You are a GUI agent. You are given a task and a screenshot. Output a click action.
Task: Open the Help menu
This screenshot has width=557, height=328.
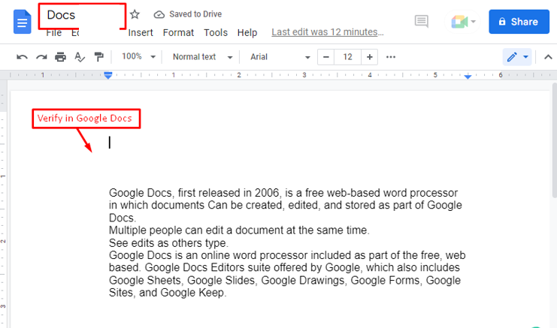(x=247, y=32)
